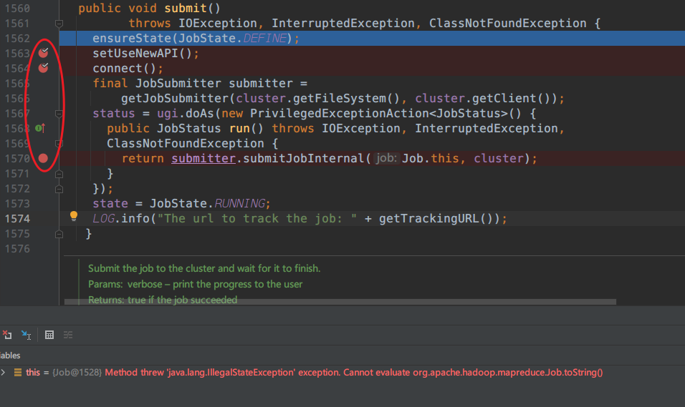Click the Drop Frame debugger icon
This screenshot has height=407, width=685.
point(7,335)
